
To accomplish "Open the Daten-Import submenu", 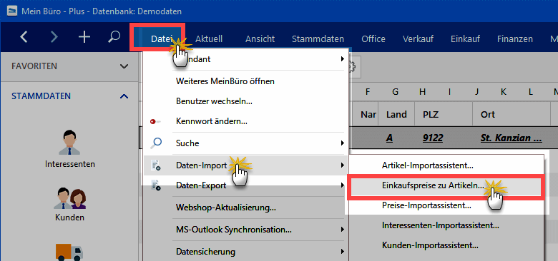I will [x=246, y=165].
